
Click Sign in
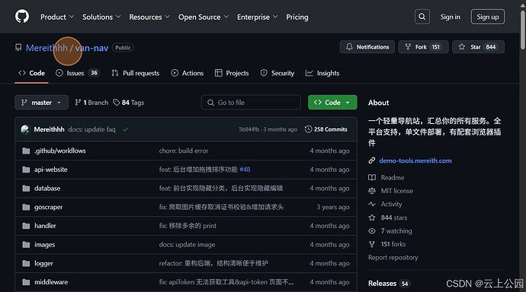click(451, 17)
